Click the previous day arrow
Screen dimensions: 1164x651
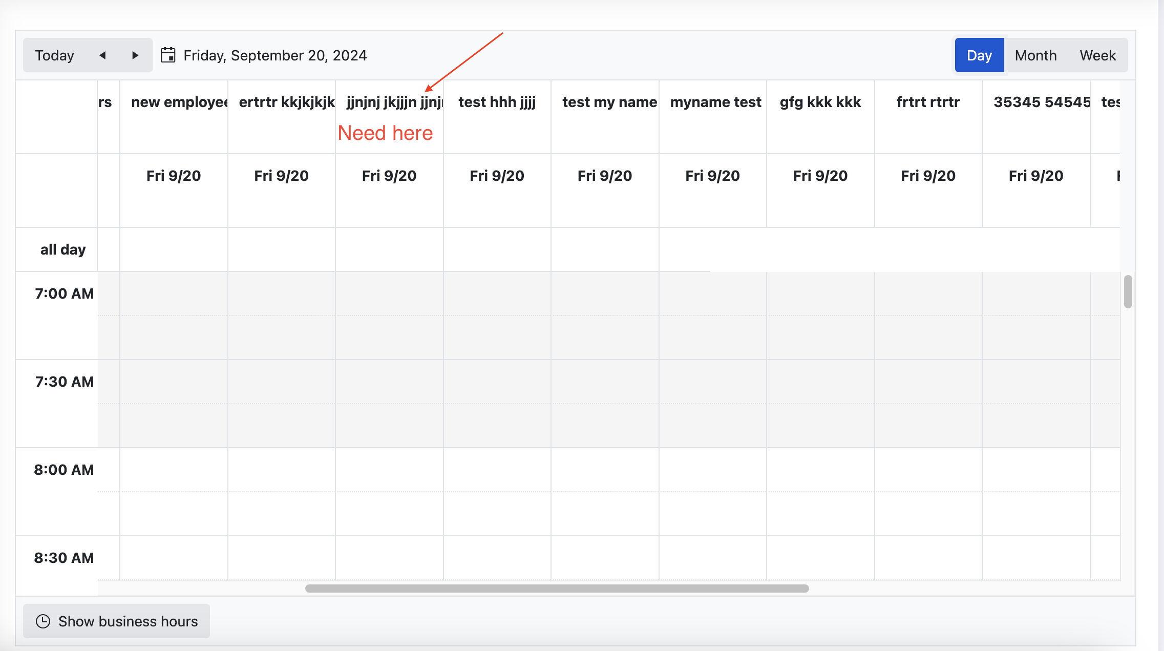(x=102, y=55)
